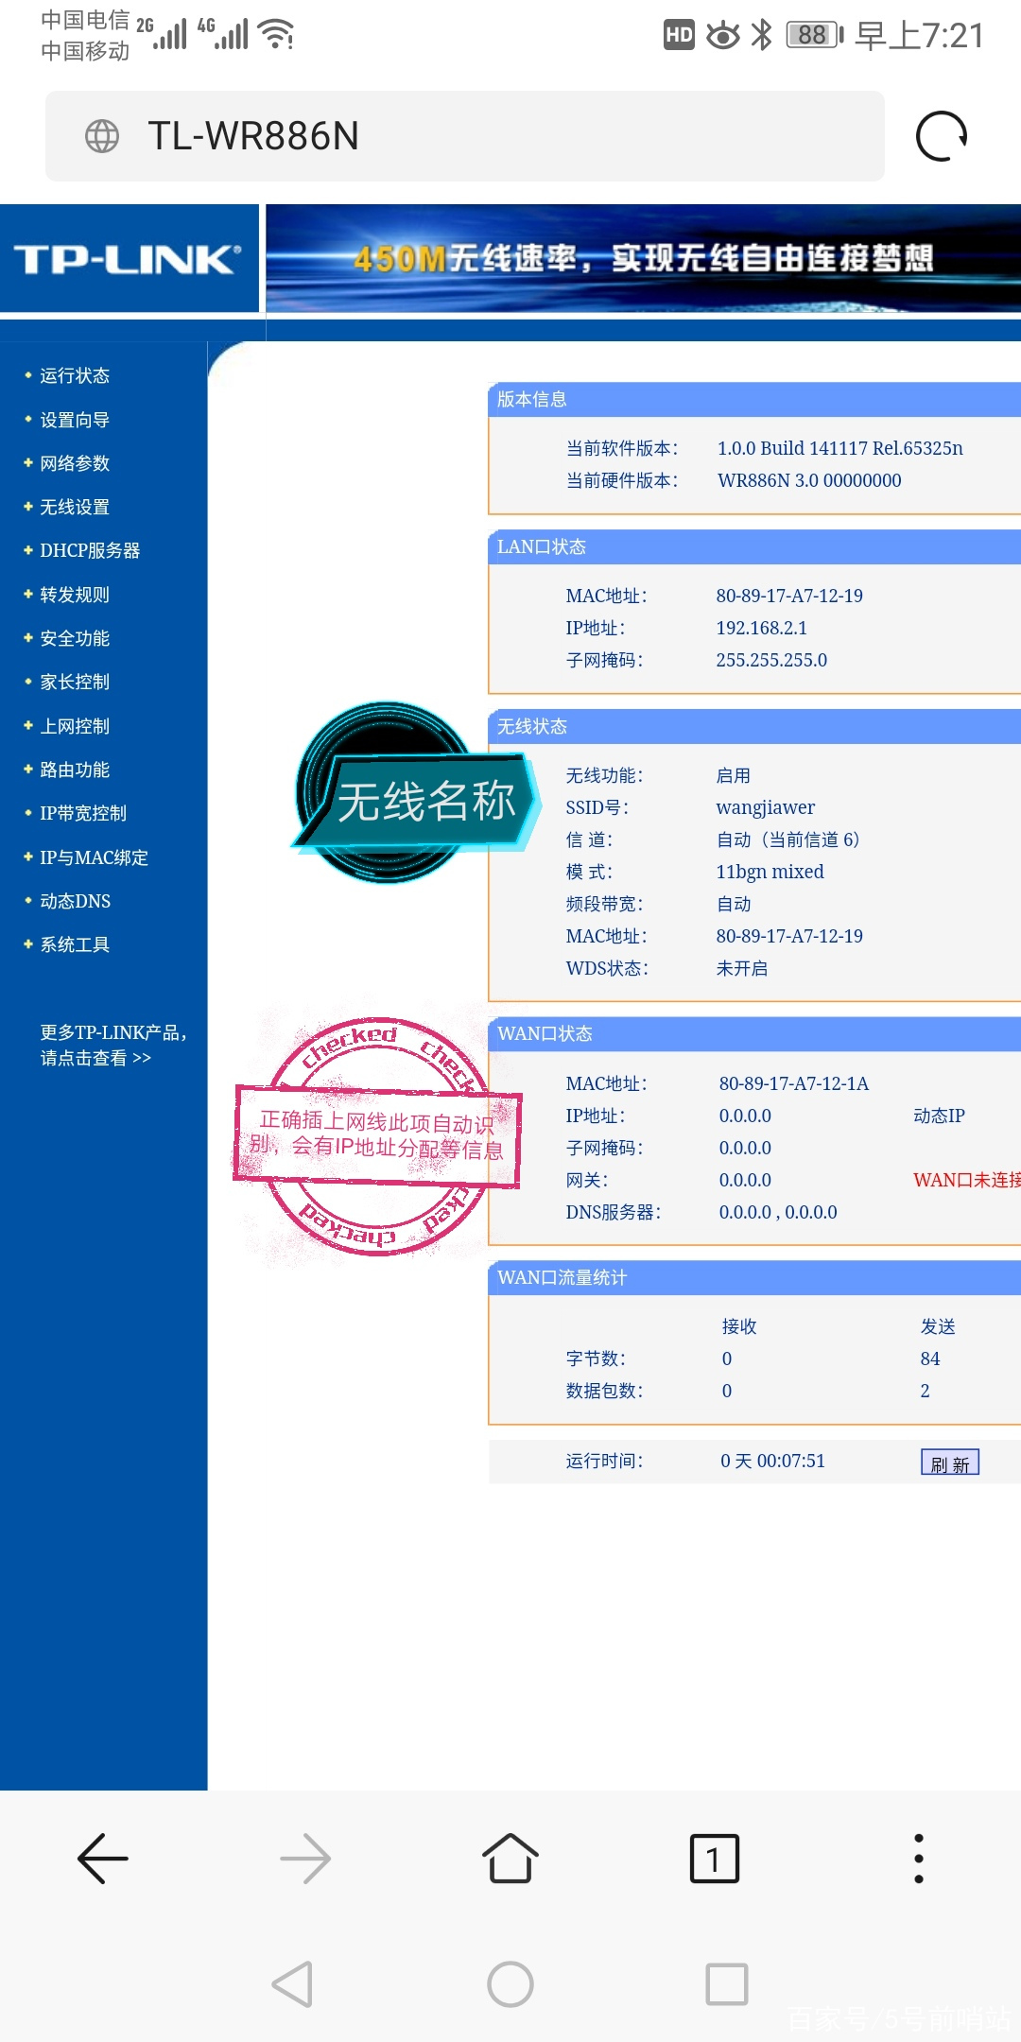Expand DHCP服务器 menu

[90, 550]
